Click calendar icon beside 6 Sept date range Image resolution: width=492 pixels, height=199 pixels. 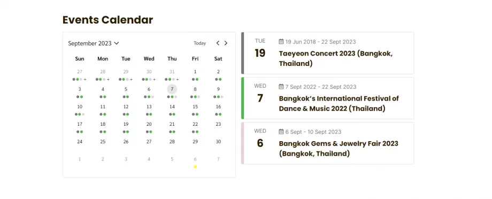coord(281,132)
